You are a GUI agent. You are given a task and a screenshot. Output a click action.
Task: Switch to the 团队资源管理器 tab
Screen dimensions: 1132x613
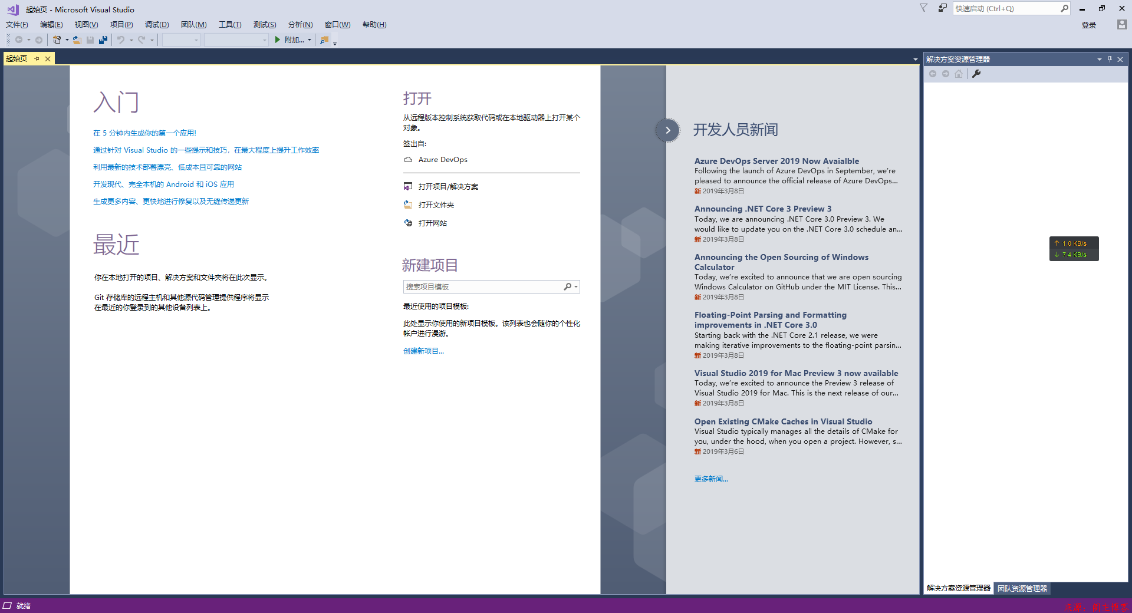click(1022, 588)
